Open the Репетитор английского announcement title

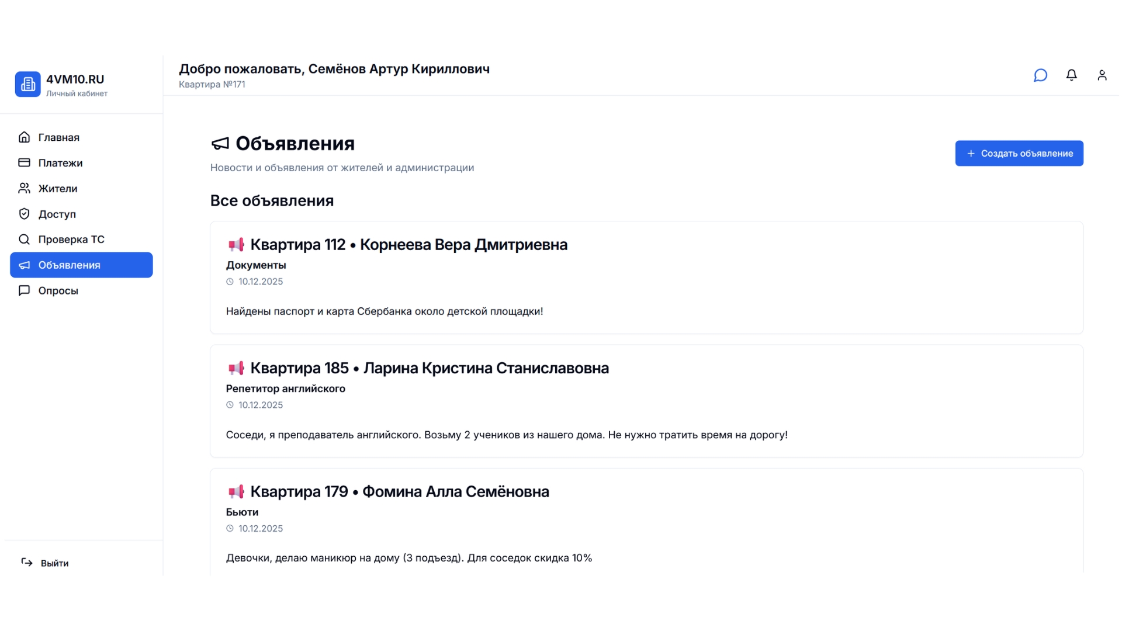click(285, 389)
